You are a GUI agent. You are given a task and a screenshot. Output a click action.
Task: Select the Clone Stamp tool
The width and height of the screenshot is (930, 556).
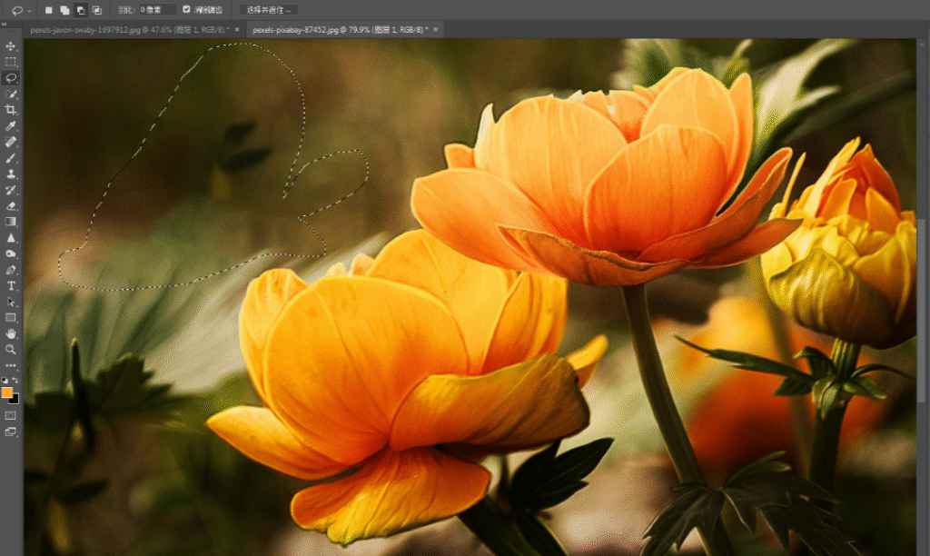click(x=11, y=174)
